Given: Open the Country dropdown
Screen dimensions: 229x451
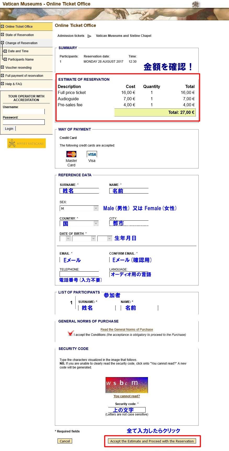Looking at the screenshot, I should tap(79, 224).
